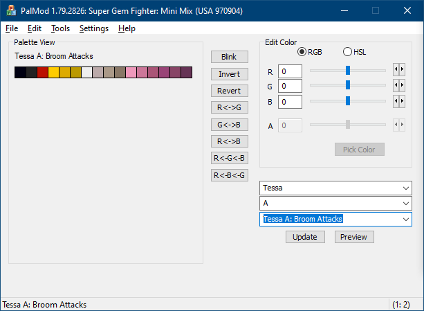Click the Revert button
The width and height of the screenshot is (424, 311).
tap(229, 91)
